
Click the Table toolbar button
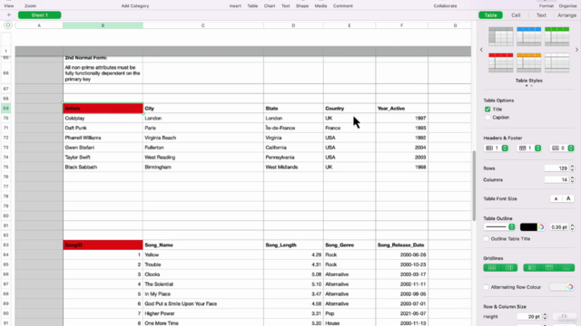pos(252,5)
